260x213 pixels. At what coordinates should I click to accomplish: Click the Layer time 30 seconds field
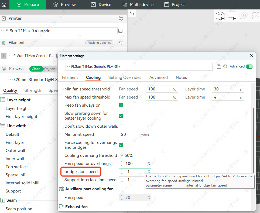228,89
